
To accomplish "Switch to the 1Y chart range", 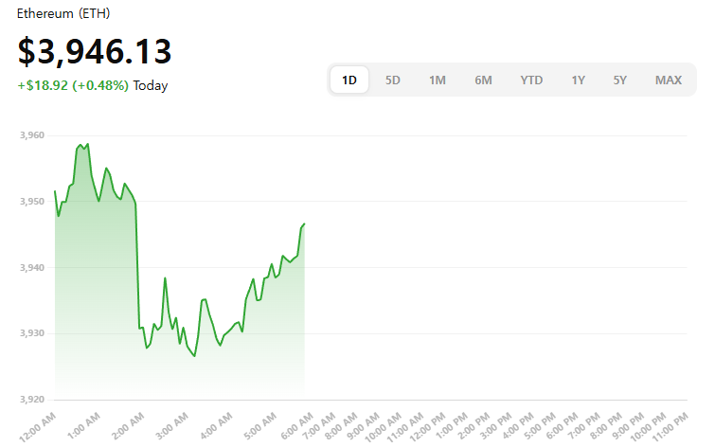I will coord(578,80).
